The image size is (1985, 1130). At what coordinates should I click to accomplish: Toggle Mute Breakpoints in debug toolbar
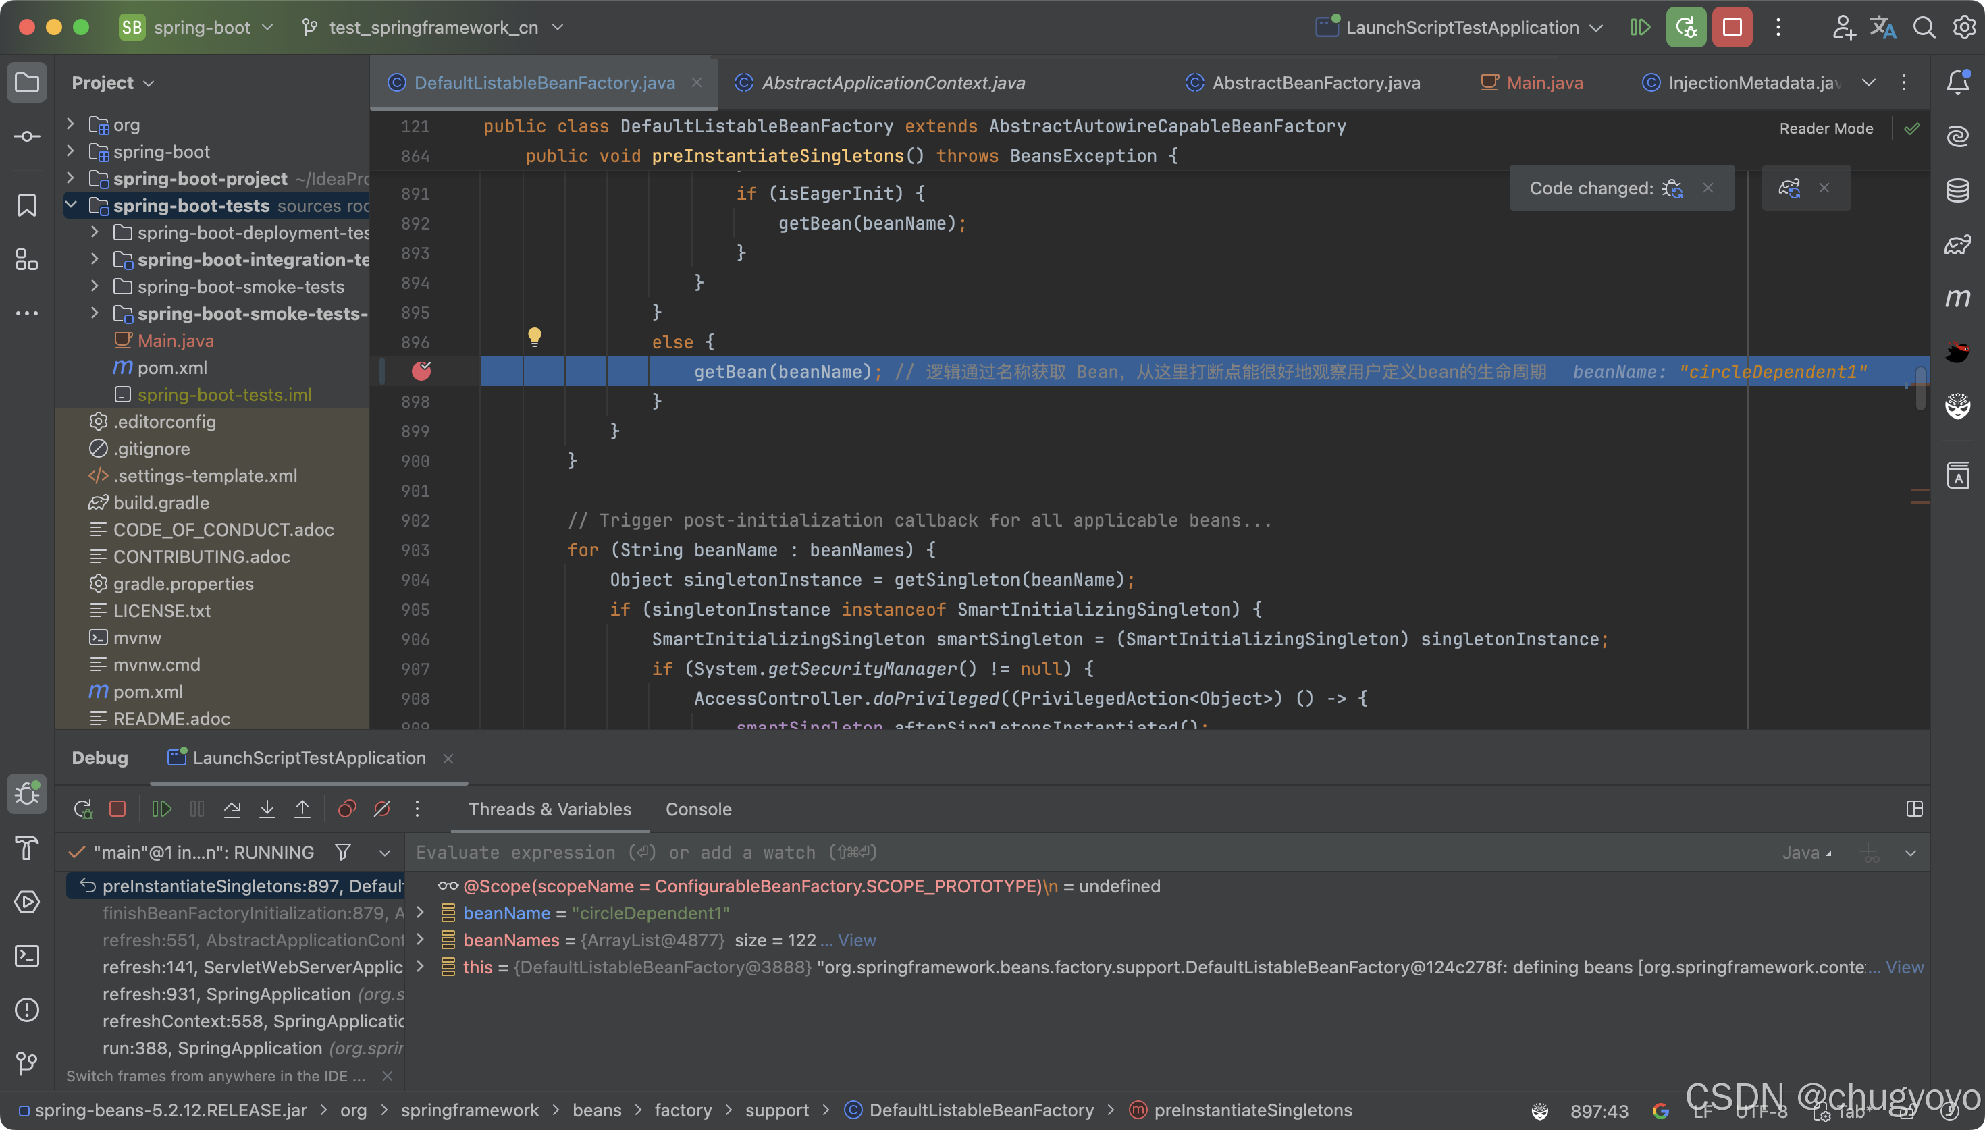pyautogui.click(x=381, y=809)
